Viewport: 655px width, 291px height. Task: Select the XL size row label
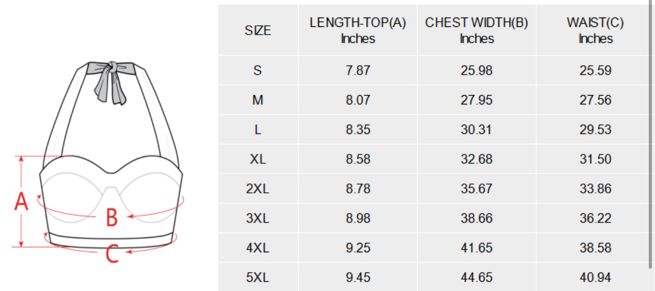tap(258, 159)
